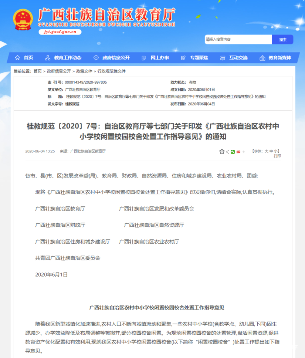Screen dimensions: 305x358
Task: Click the grid icon beside 专题聚焦
Action: click(183, 58)
